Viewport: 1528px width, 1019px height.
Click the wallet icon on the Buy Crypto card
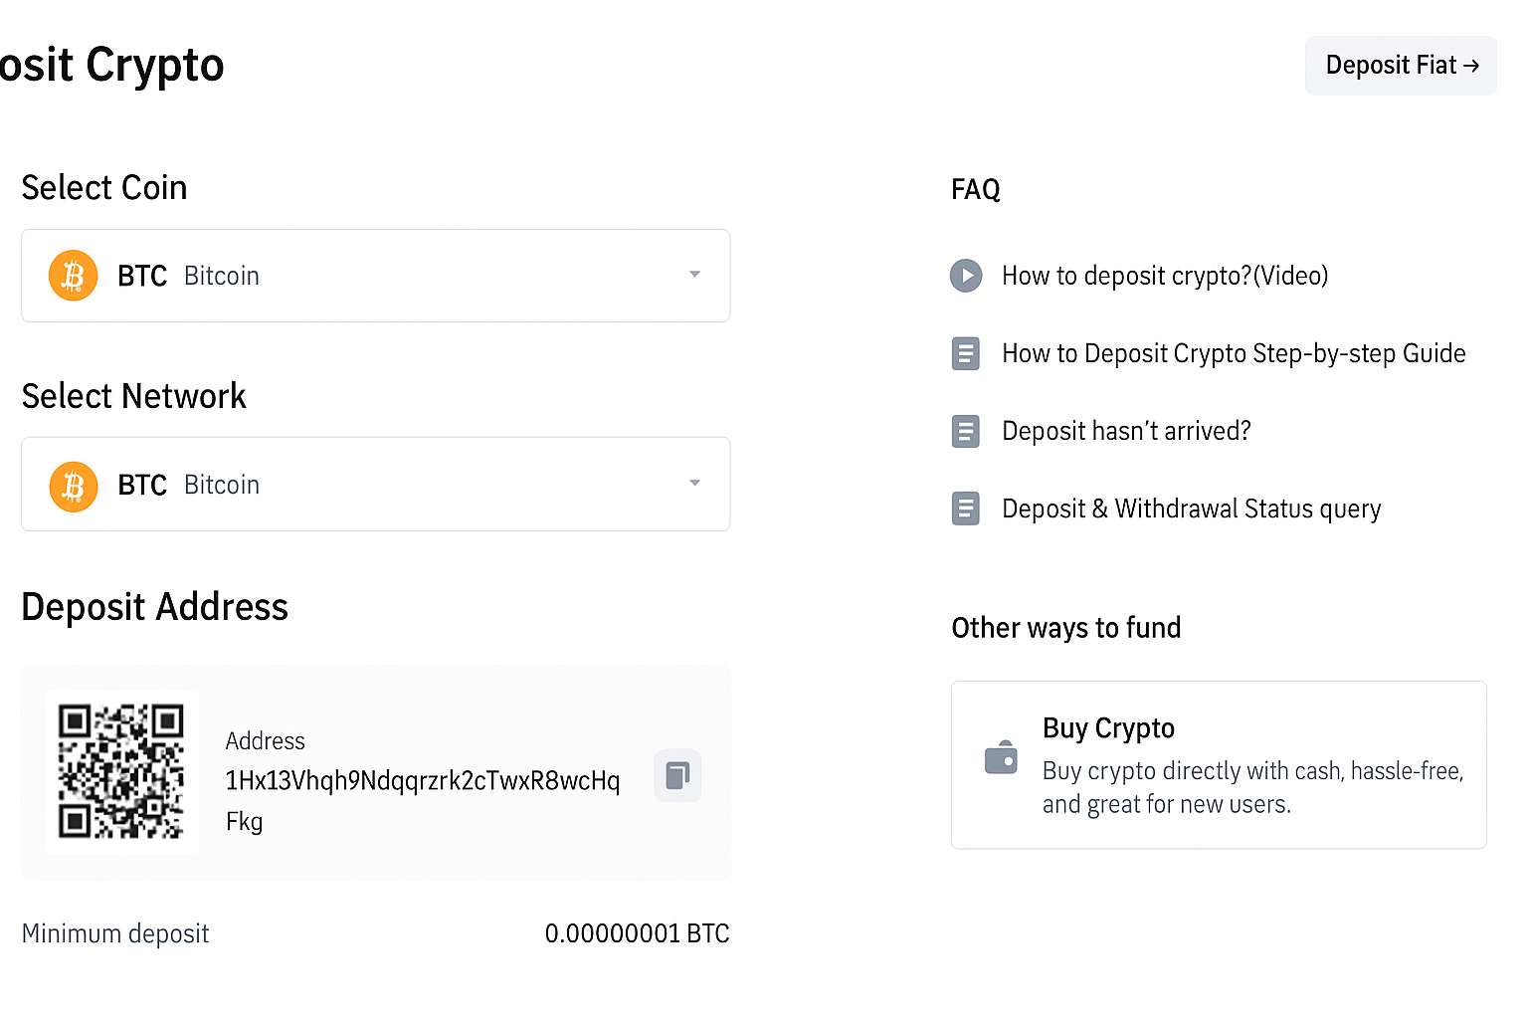[x=1001, y=758]
